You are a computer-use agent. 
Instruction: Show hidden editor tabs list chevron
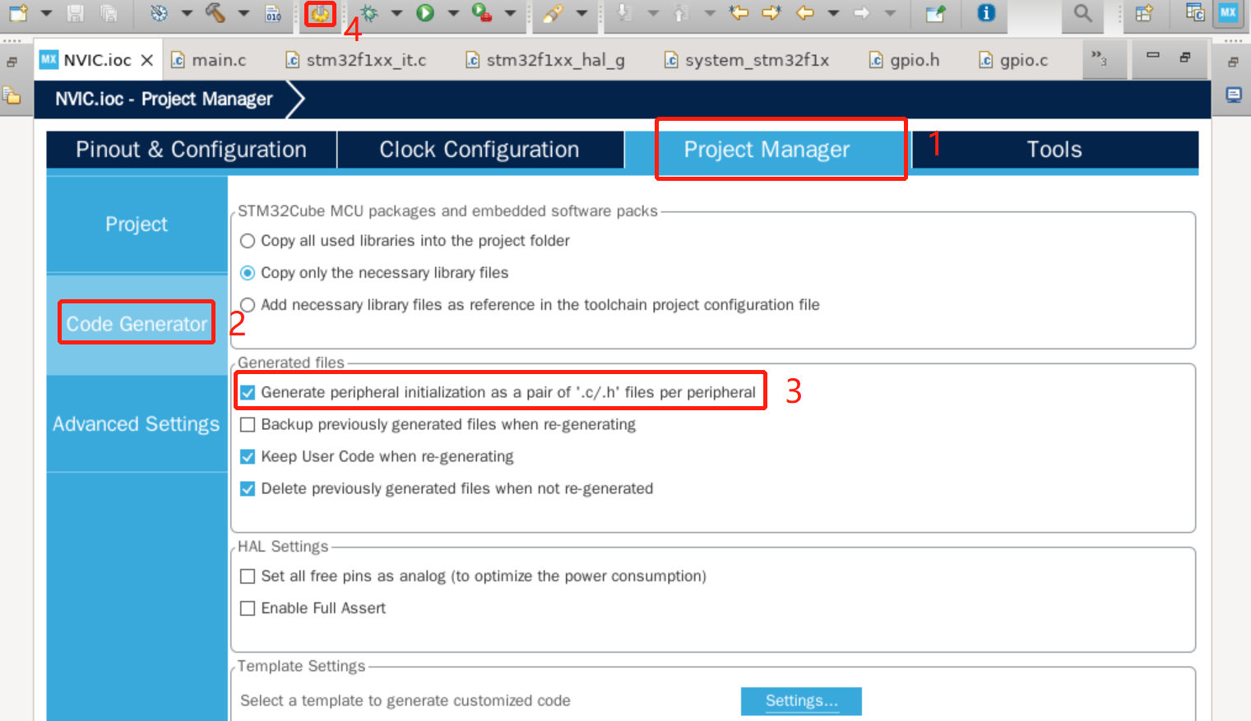[1099, 58]
